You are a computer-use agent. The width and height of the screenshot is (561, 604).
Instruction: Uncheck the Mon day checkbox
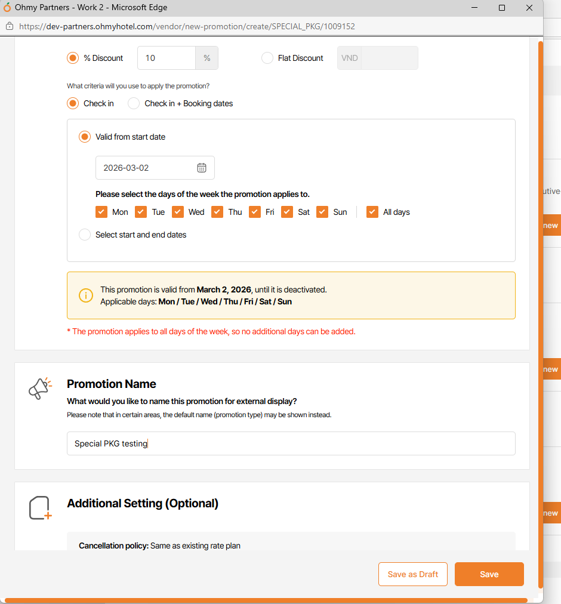pos(101,212)
